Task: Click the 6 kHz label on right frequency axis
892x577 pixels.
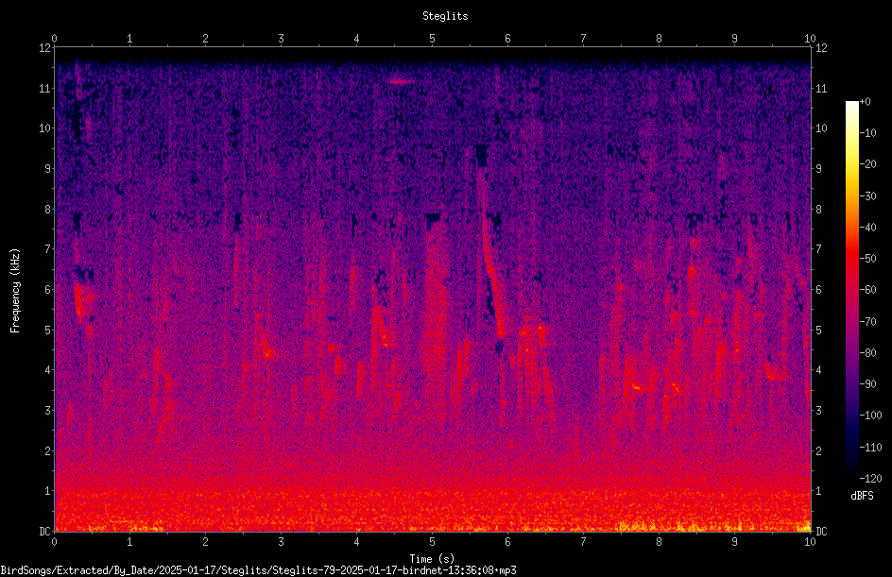Action: [818, 289]
